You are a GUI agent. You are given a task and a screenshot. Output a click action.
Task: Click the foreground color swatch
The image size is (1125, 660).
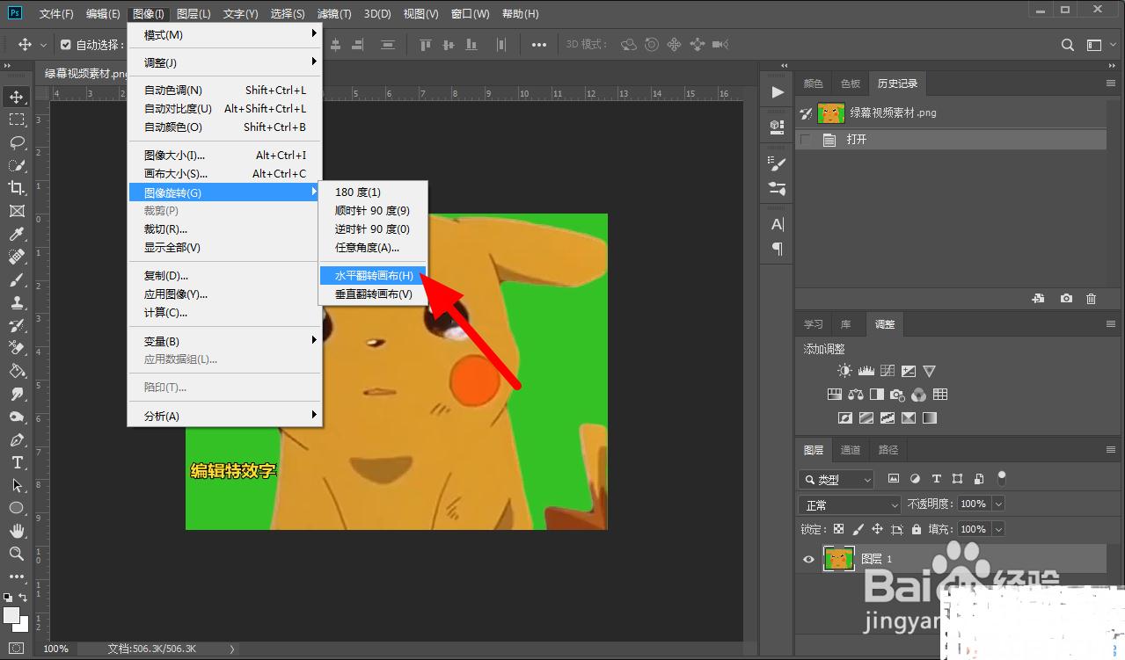point(12,615)
